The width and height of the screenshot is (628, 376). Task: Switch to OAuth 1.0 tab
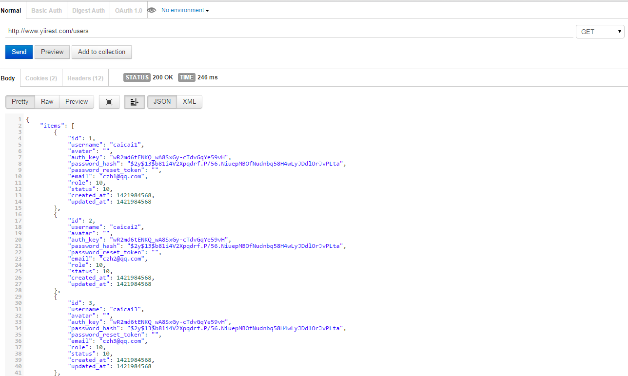pyautogui.click(x=129, y=10)
